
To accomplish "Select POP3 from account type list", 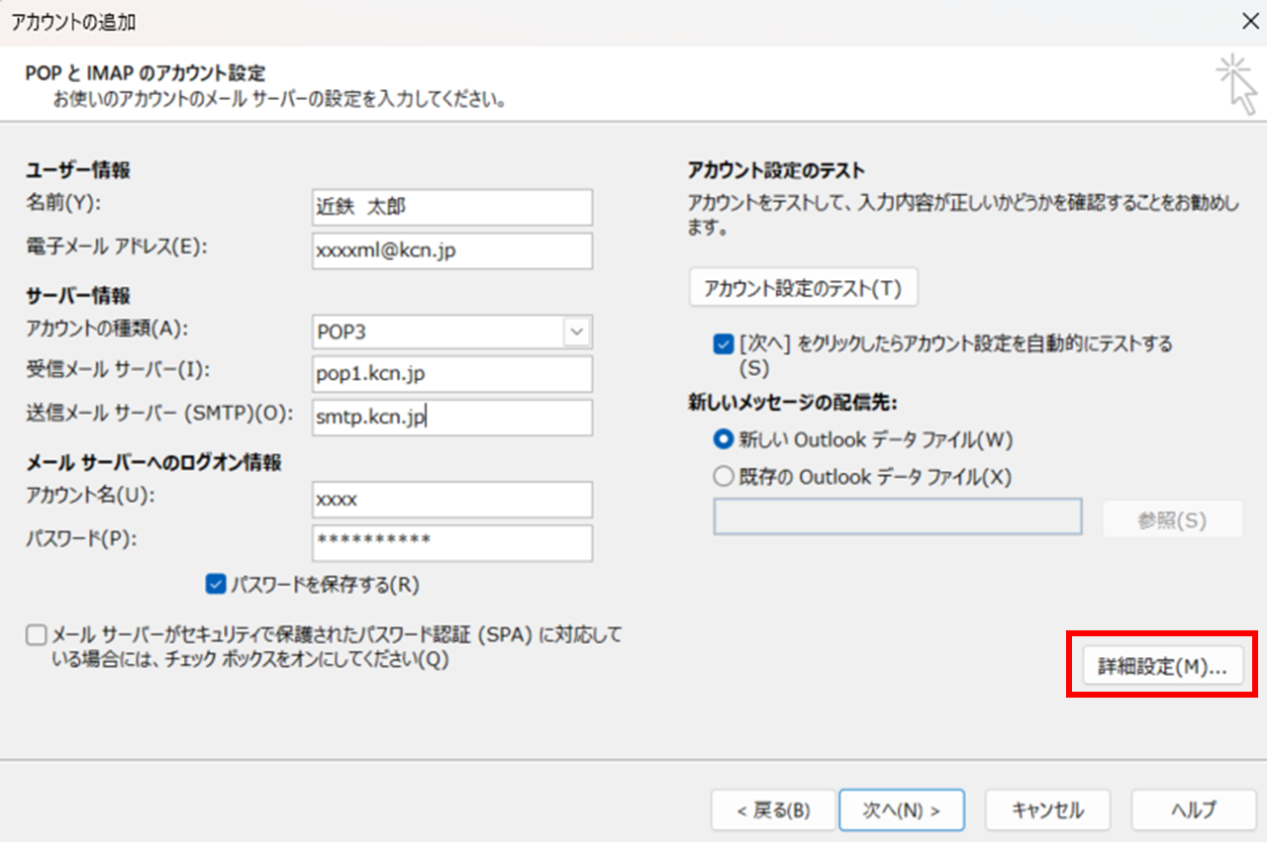I will click(x=451, y=331).
